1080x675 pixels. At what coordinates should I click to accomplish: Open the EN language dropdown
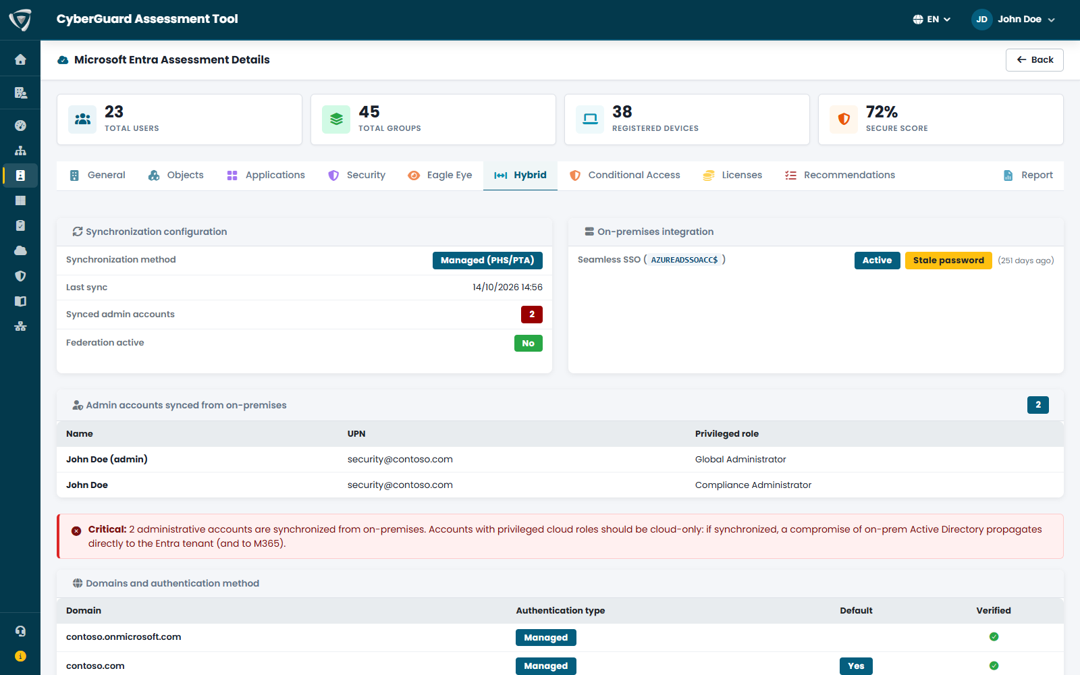click(932, 20)
